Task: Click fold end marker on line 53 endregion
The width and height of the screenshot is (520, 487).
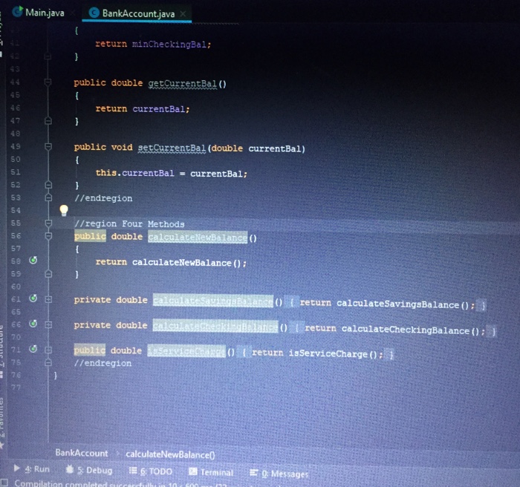Action: [48, 198]
